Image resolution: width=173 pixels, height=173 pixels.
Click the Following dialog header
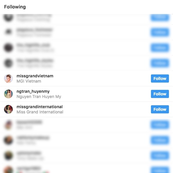[x=15, y=7]
